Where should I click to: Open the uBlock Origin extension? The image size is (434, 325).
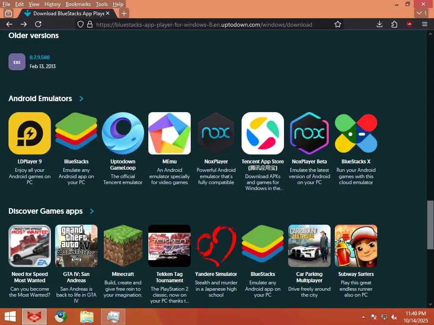(409, 24)
